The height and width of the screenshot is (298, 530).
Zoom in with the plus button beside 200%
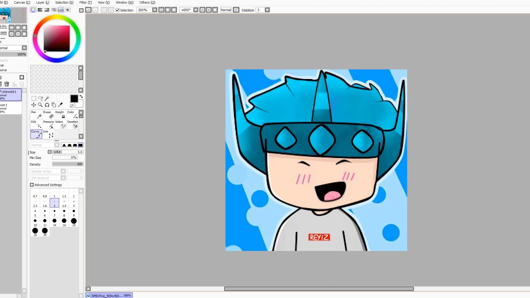point(168,10)
